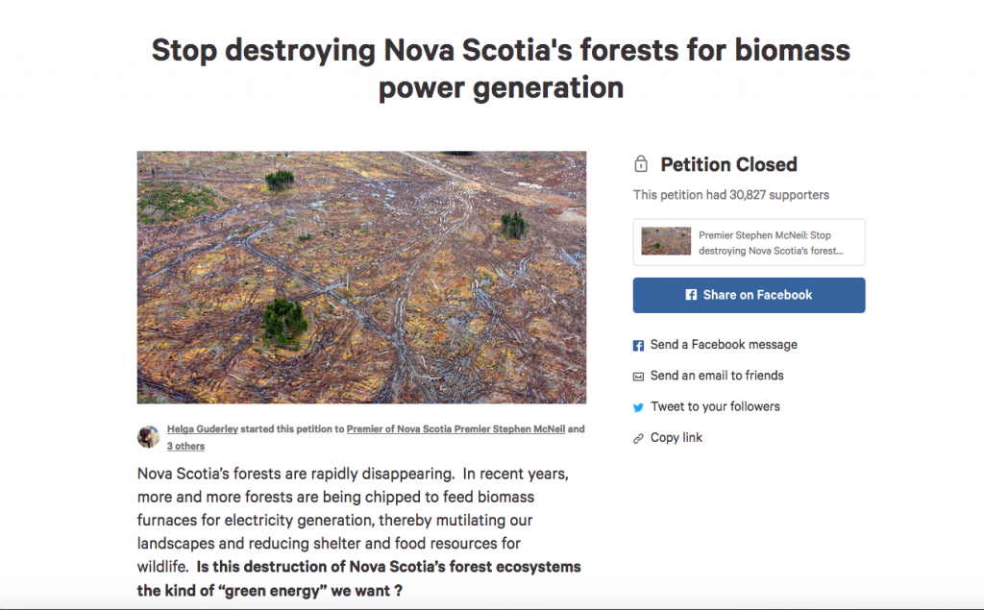Click the petition headline about biomass power

tap(501, 68)
